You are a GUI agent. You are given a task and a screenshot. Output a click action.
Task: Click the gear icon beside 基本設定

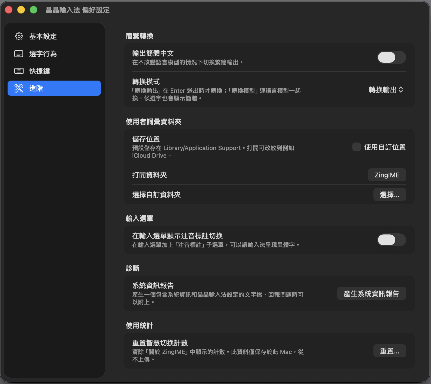(x=19, y=37)
